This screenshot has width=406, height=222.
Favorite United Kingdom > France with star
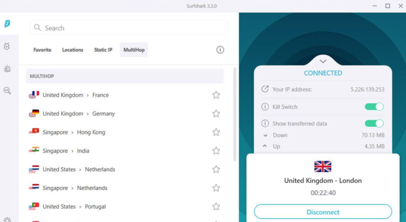[x=216, y=95]
